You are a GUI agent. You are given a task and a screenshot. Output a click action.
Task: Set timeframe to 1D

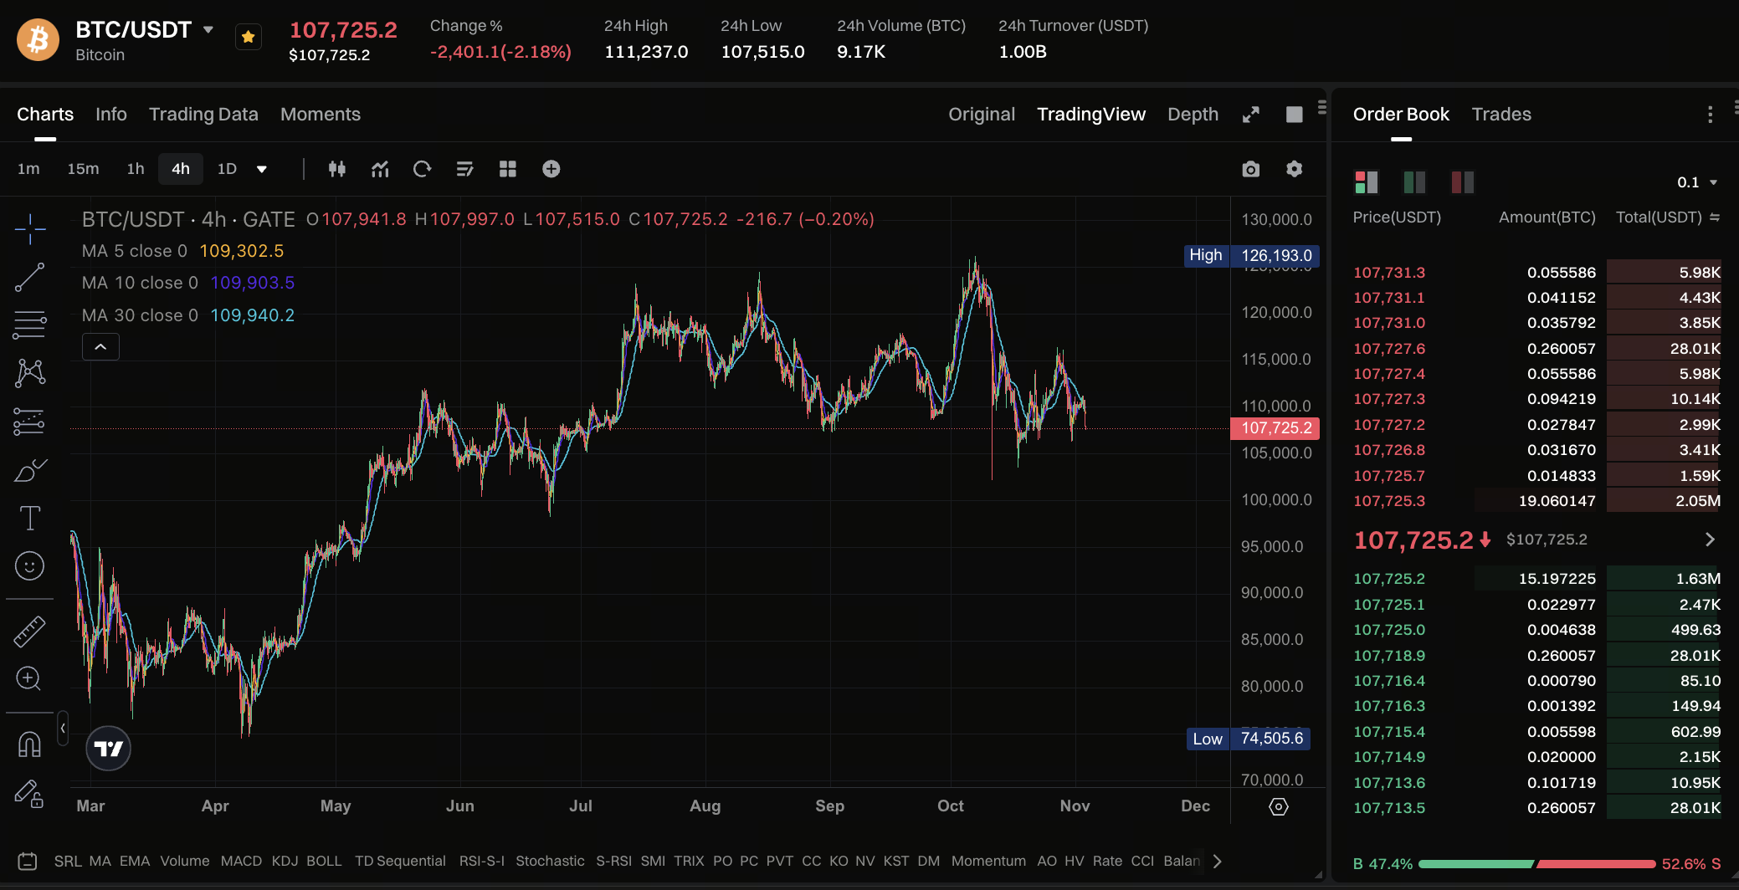pos(227,169)
